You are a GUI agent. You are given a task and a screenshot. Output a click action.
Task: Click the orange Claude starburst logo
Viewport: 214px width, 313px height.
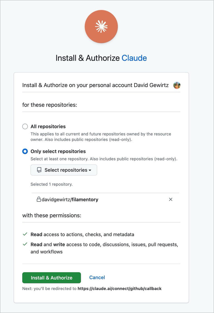point(101,27)
